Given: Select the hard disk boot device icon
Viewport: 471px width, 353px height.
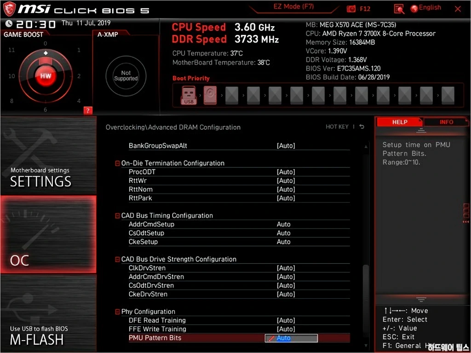Looking at the screenshot, I should [x=210, y=95].
